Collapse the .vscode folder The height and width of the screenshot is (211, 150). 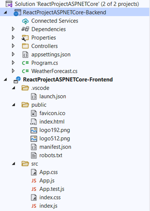tap(14, 88)
